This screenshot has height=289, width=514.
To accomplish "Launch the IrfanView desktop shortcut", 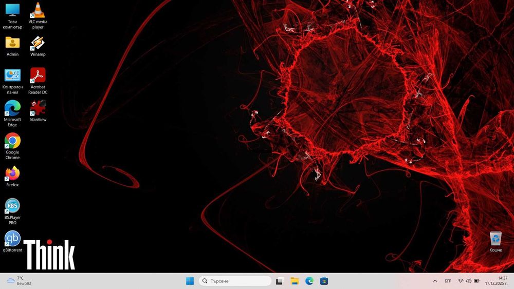I will [x=38, y=111].
